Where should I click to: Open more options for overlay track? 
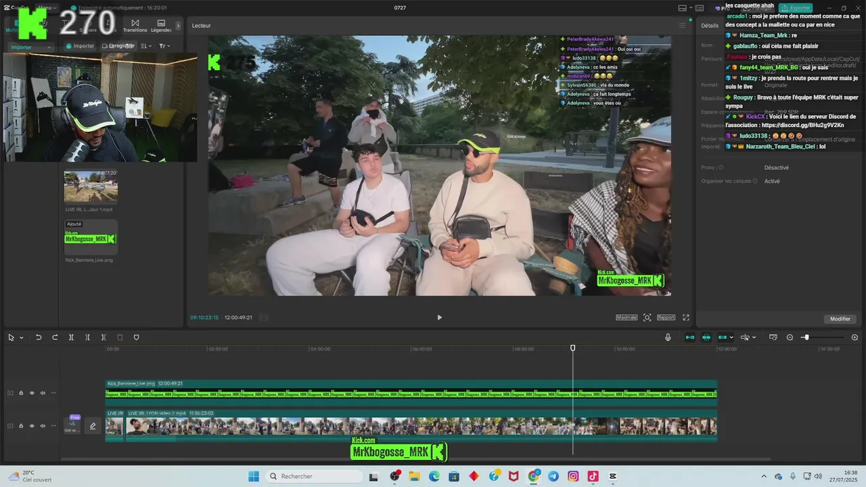point(53,393)
